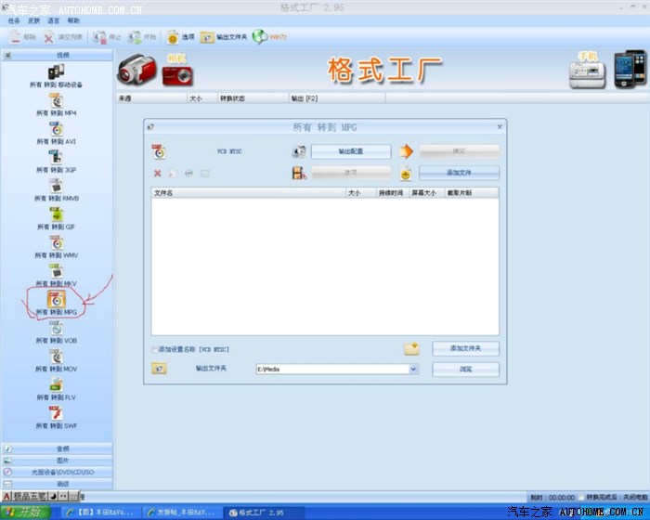Click the 截取片断 column header in dialog
The image size is (650, 520).
point(472,193)
